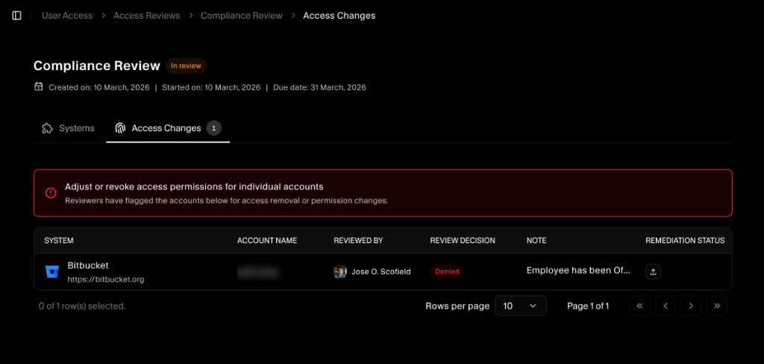Viewport: 764px width, 364px height.
Task: Click the Denied decision badge
Action: click(x=448, y=272)
